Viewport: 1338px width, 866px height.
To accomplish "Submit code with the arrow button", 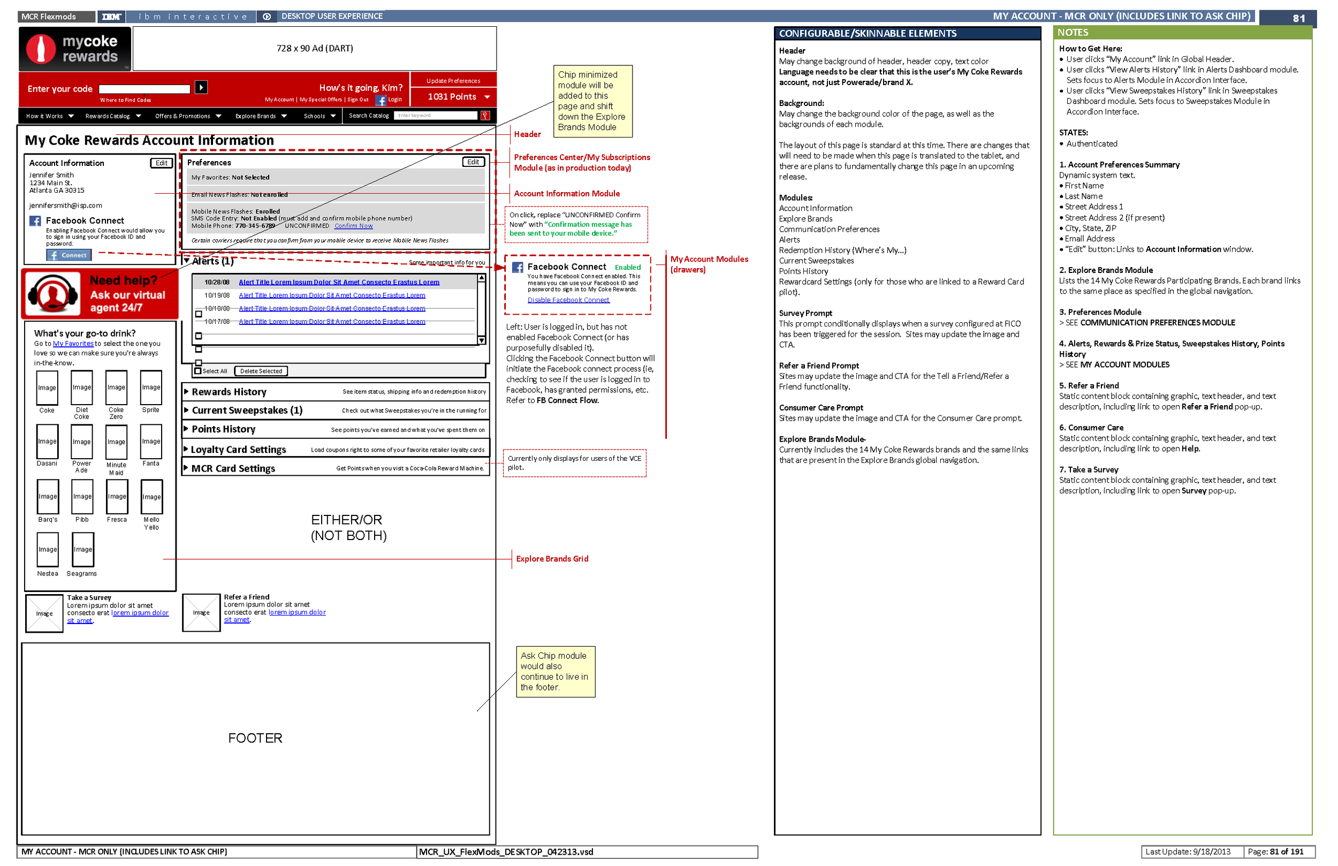I will pyautogui.click(x=201, y=87).
